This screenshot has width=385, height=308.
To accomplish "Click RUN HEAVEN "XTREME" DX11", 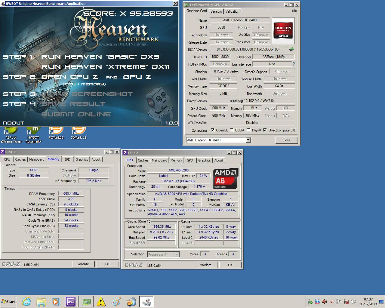I will point(106,67).
